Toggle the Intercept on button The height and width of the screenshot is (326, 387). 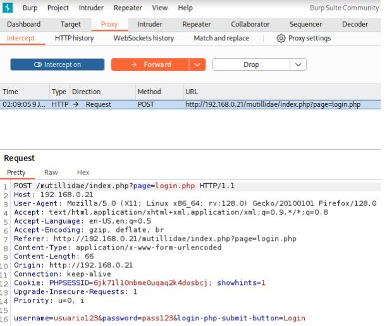pyautogui.click(x=58, y=64)
